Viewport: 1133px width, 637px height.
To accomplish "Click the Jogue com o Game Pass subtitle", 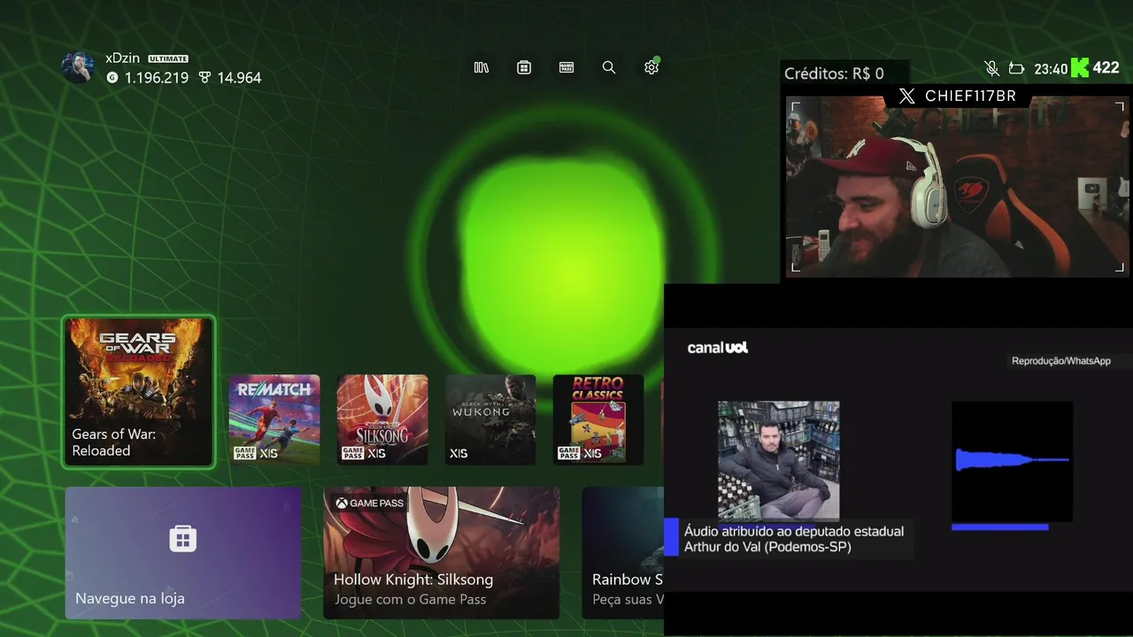I will (x=410, y=600).
